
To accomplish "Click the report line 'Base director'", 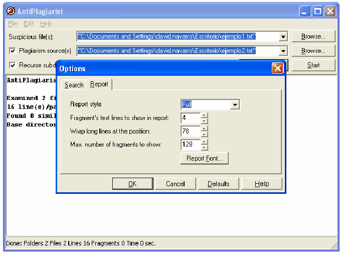I will [31, 124].
